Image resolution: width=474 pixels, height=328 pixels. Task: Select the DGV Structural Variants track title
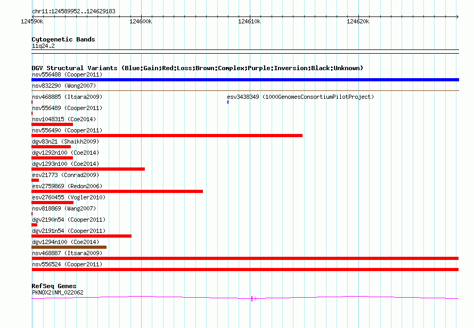pyautogui.click(x=197, y=68)
